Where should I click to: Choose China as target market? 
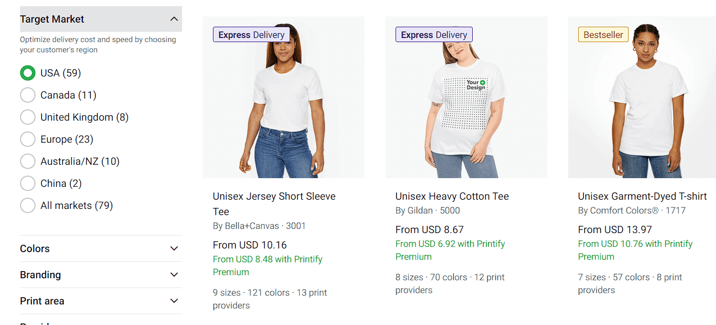(28, 183)
